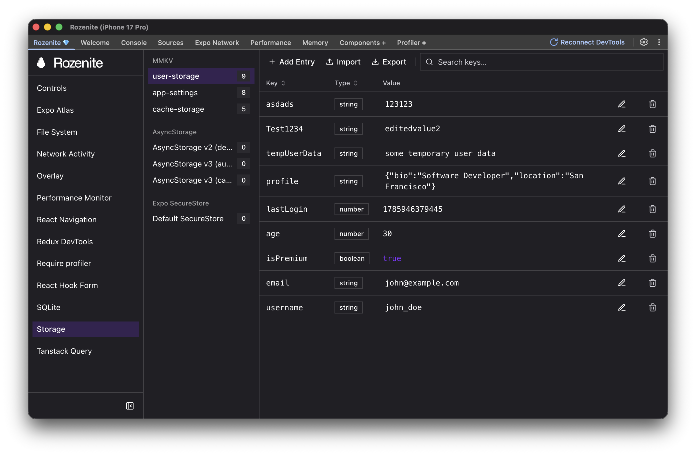Collapse the Rozenite sidebar panel
This screenshot has width=696, height=456.
point(130,406)
